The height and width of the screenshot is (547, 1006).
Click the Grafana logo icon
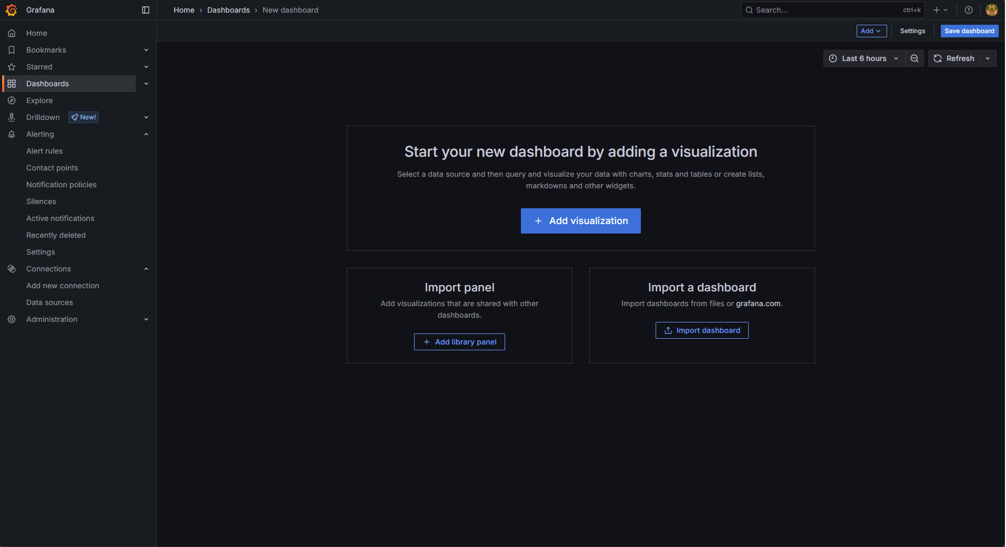tap(12, 10)
